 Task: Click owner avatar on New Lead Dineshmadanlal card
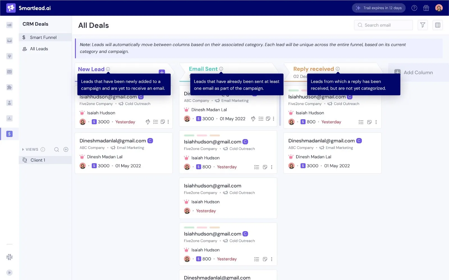83,166
